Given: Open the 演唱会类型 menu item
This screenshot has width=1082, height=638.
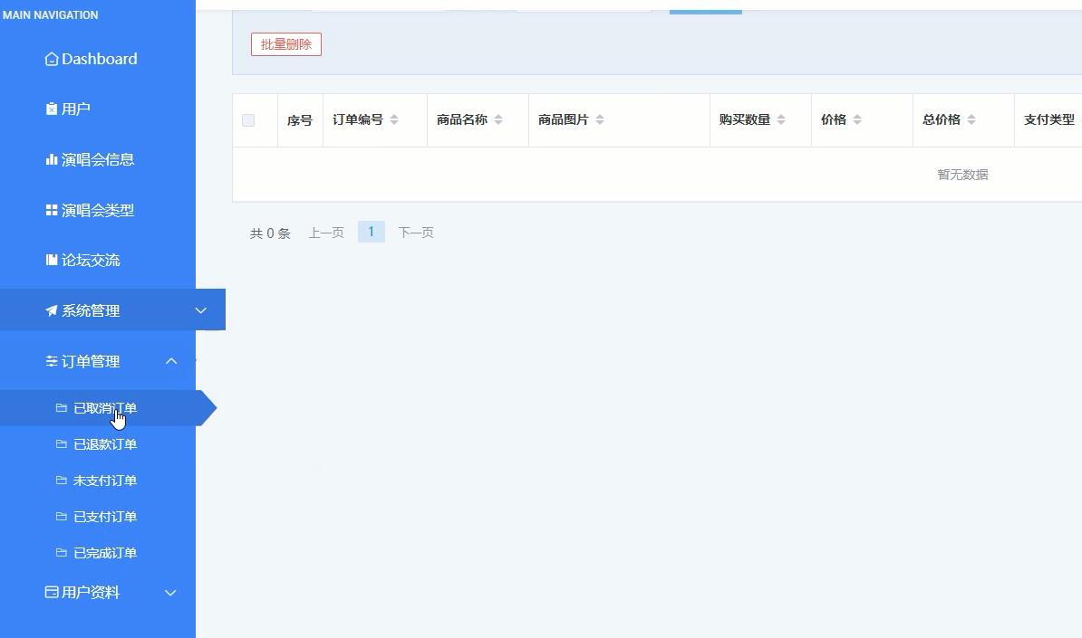Looking at the screenshot, I should click(x=98, y=209).
